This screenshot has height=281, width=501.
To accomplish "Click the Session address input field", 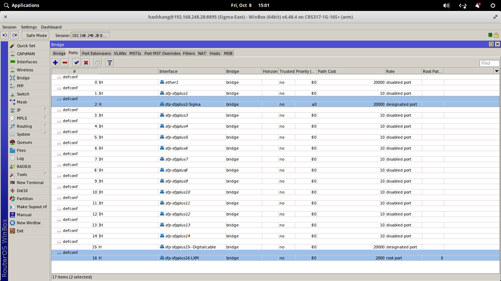I will [x=89, y=35].
